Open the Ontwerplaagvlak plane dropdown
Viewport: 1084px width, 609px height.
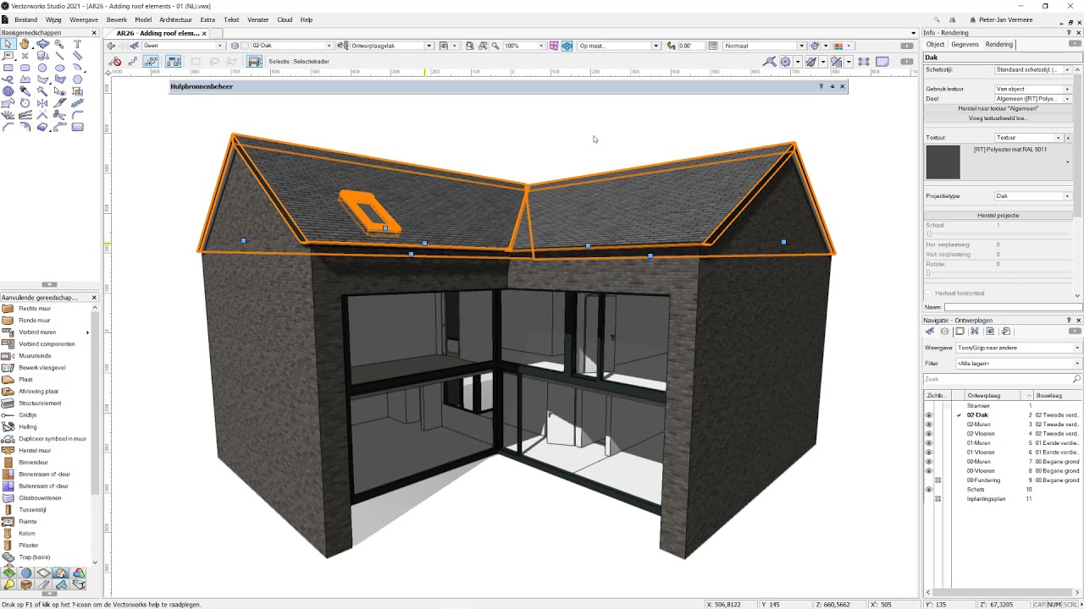click(391, 46)
